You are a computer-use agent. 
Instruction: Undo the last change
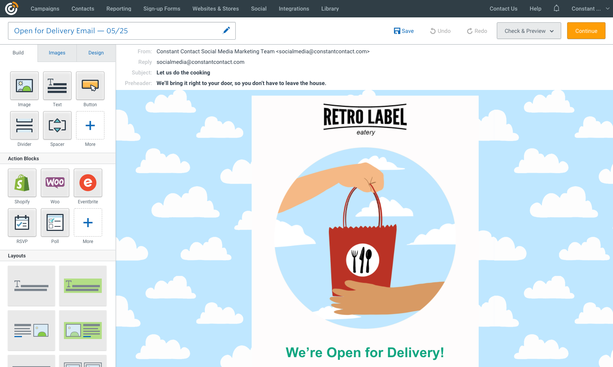point(440,31)
